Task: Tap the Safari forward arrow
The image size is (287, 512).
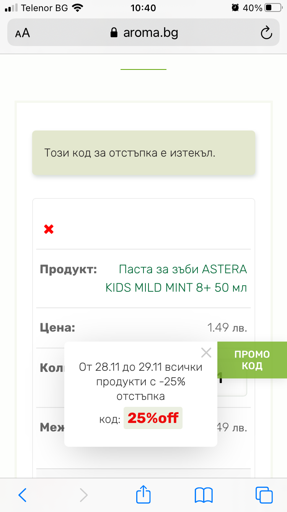Action: pos(83,495)
